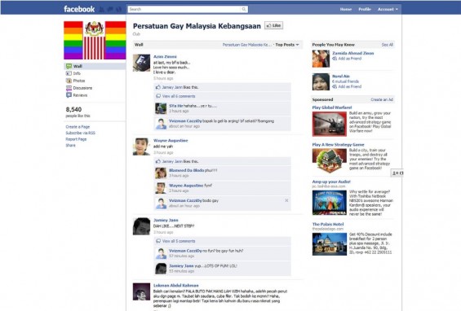Open the notifications globe icon
461x311 pixels.
point(119,10)
